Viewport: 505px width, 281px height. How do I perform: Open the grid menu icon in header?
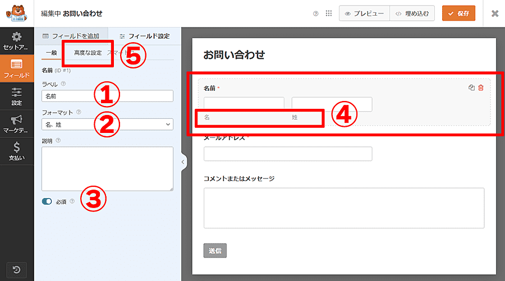pos(328,13)
